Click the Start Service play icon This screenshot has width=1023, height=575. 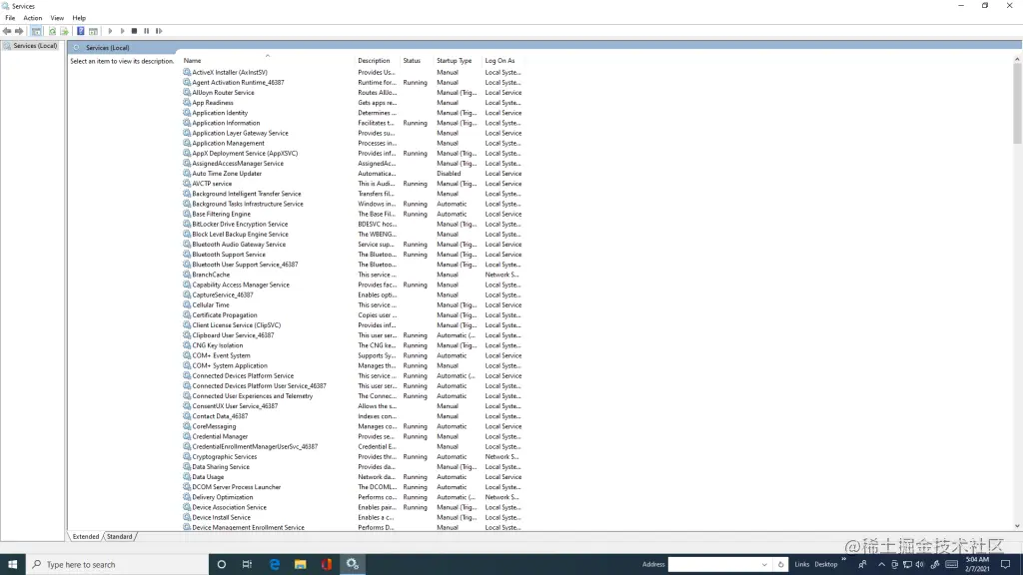pos(110,31)
